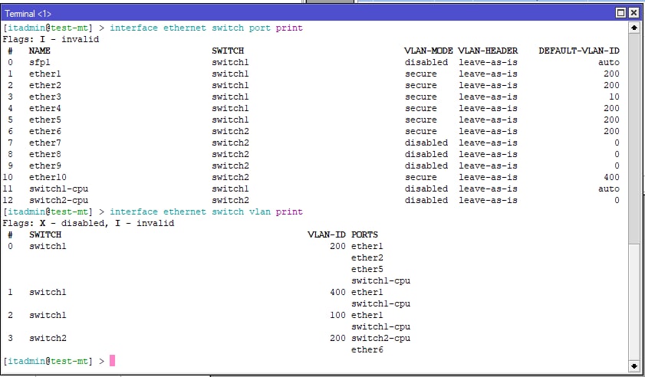Viewport: 645px width, 377px height.
Task: Click VLAN-ID '400' in the vlan table
Action: pyautogui.click(x=337, y=292)
